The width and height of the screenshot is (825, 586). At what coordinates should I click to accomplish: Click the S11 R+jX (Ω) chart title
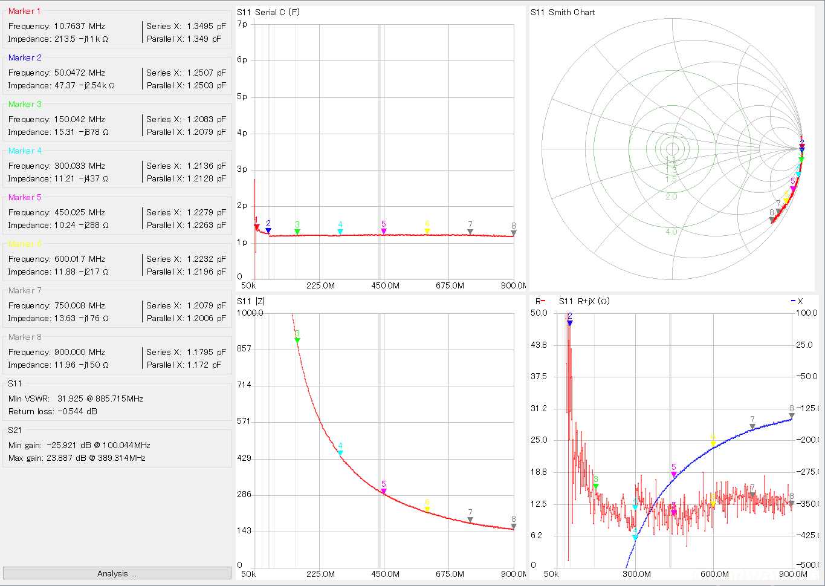click(x=584, y=301)
